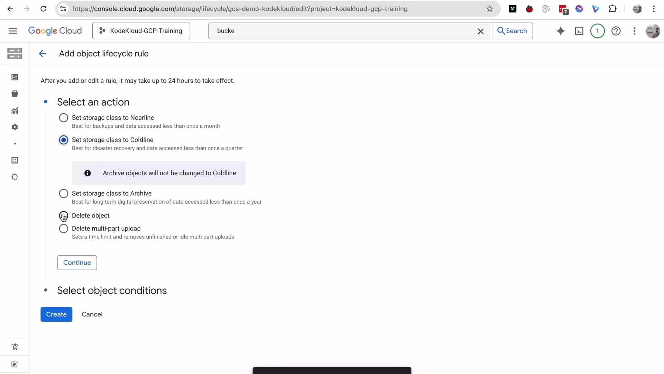Go back using the lifecycle page arrow

43,54
